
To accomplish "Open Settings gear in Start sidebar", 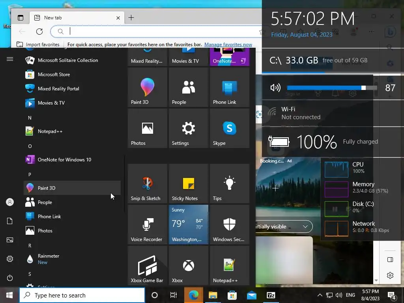I will [x=10, y=259].
